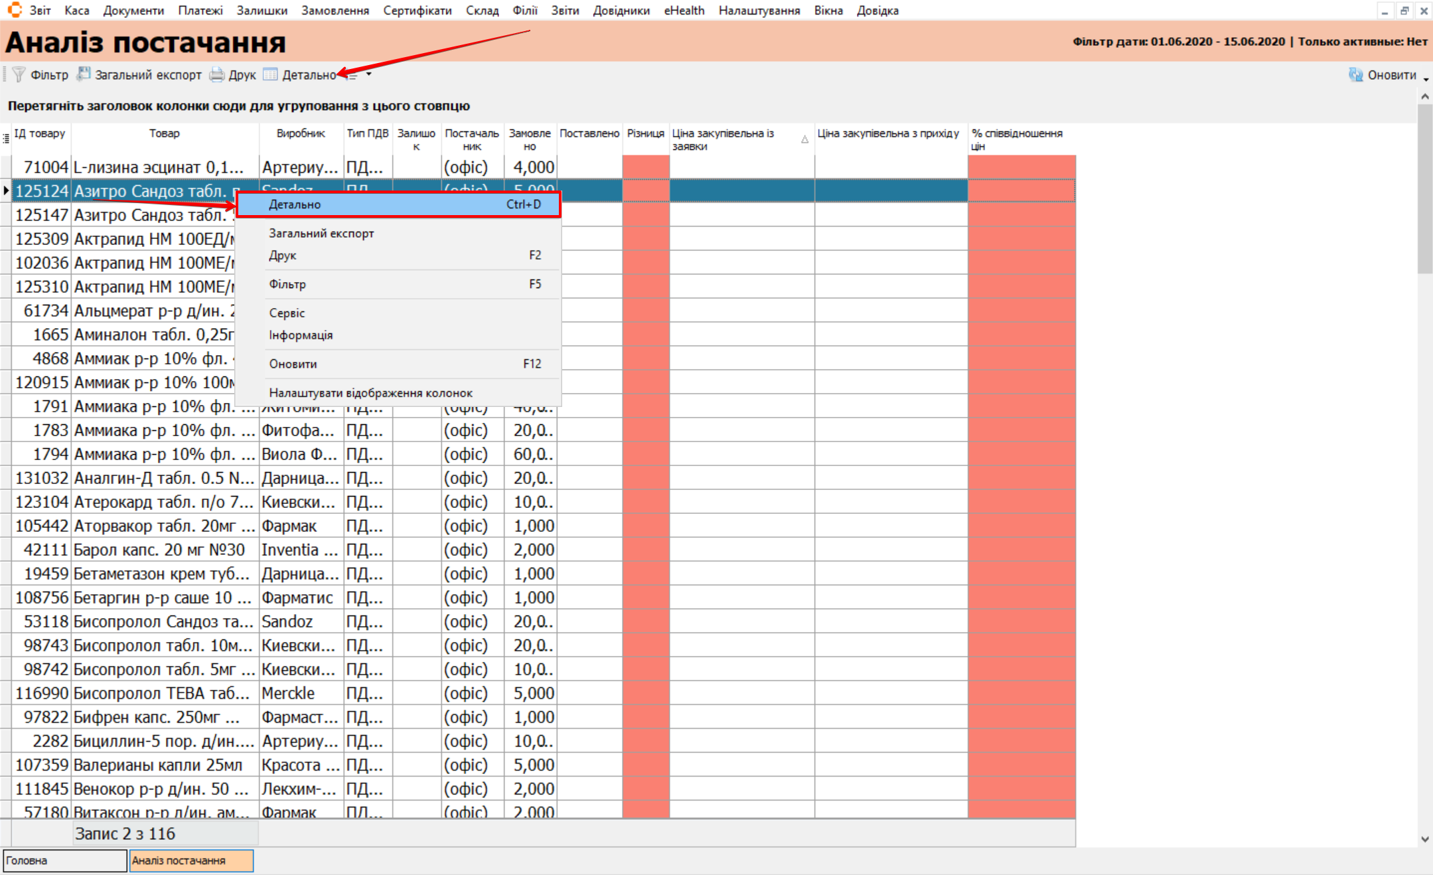Expand the arrow beneath Оновити button
Image resolution: width=1433 pixels, height=875 pixels.
point(1426,80)
